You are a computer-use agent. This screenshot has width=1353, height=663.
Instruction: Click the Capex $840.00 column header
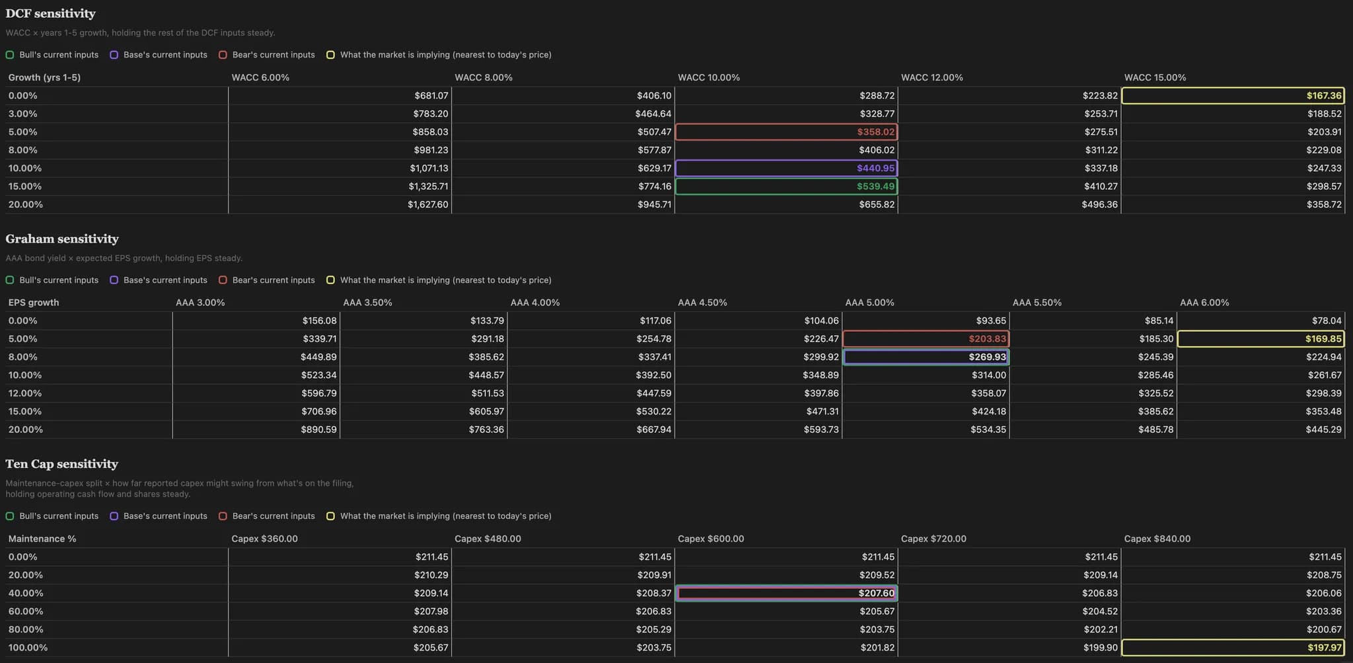coord(1157,539)
